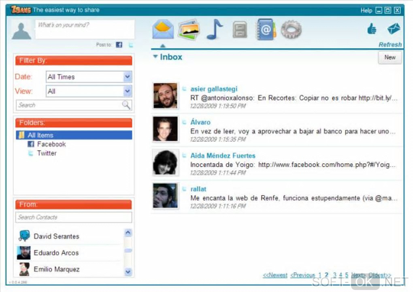Click the blue envelope send icon
Viewport: 413px width, 292px height.
pyautogui.click(x=394, y=28)
